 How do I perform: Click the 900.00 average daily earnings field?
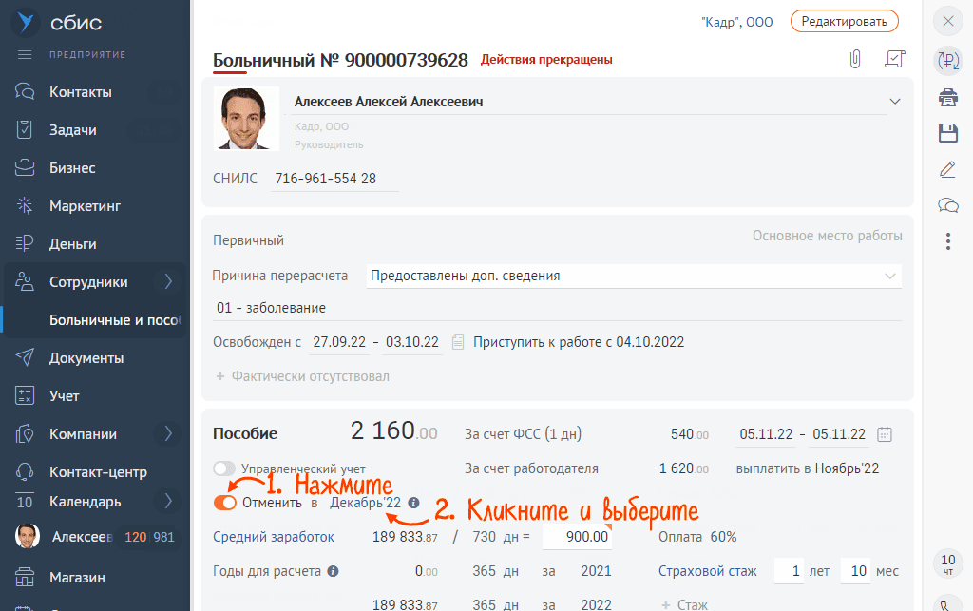tap(578, 537)
